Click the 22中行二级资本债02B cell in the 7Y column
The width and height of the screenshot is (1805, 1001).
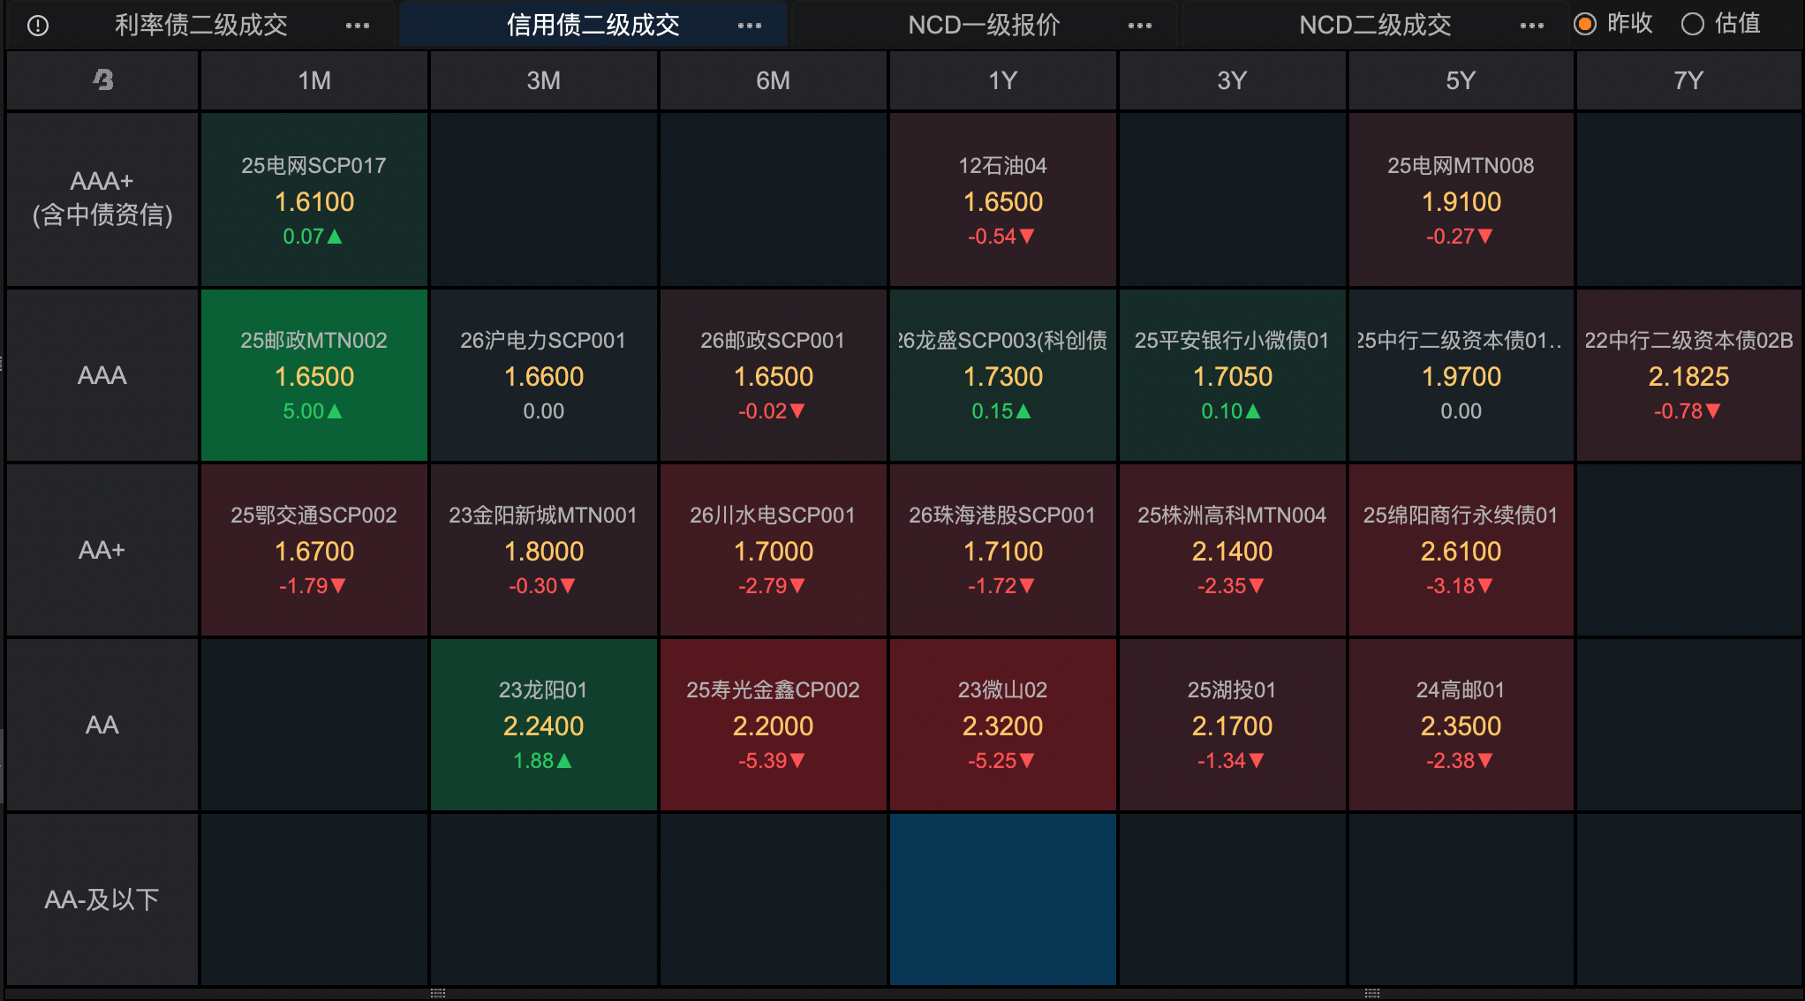click(1688, 375)
